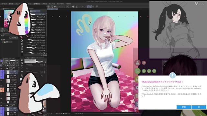
Task: Click the Redo arrow icon in command bar
Action: tap(65, 6)
